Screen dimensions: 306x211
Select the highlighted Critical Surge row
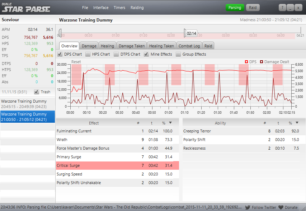pos(117,165)
